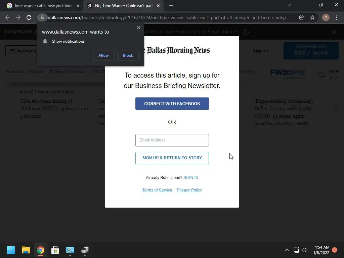Click Connect with Facebook button
The width and height of the screenshot is (344, 258).
[x=172, y=103]
